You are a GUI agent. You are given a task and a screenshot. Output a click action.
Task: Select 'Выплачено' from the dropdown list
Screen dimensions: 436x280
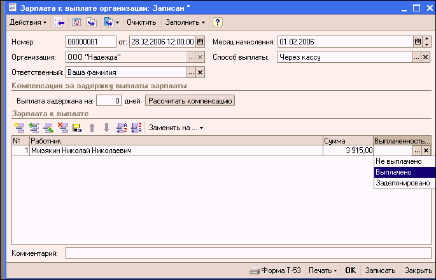point(393,172)
